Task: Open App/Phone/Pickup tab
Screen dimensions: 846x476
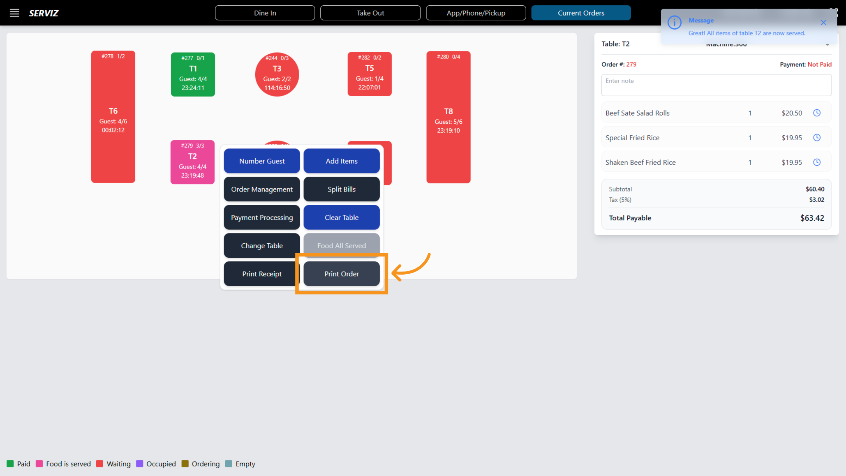Action: 476,13
